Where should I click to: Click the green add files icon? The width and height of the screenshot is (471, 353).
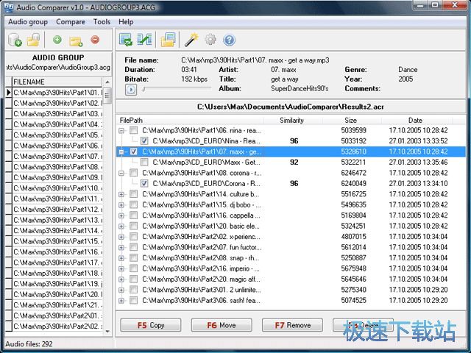coord(57,40)
